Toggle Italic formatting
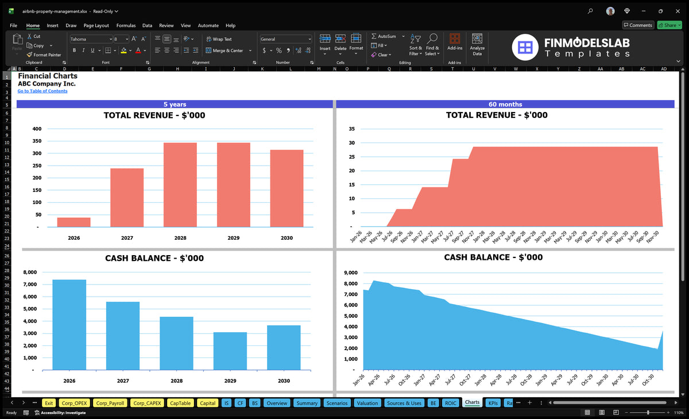The height and width of the screenshot is (419, 689). [x=83, y=51]
